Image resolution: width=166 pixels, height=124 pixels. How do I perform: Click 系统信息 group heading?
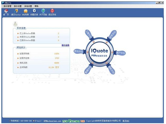point(21,28)
